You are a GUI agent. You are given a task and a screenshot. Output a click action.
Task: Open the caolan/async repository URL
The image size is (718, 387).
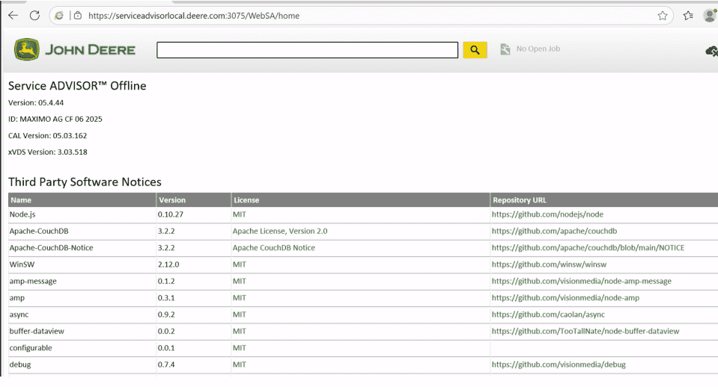click(547, 315)
